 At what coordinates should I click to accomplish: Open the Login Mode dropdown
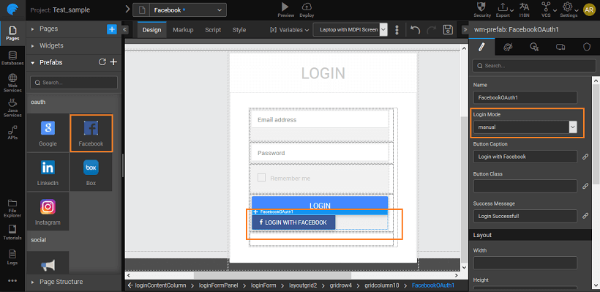pos(525,127)
